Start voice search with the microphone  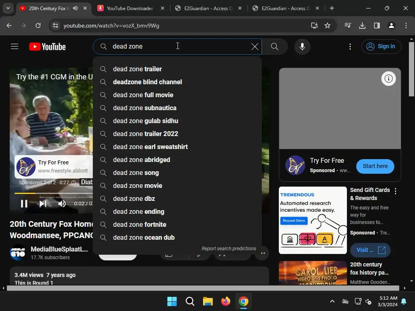coord(302,47)
